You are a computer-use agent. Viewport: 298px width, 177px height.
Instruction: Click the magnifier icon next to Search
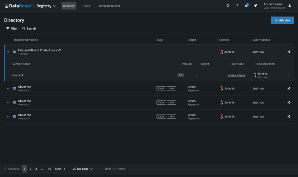pyautogui.click(x=24, y=28)
